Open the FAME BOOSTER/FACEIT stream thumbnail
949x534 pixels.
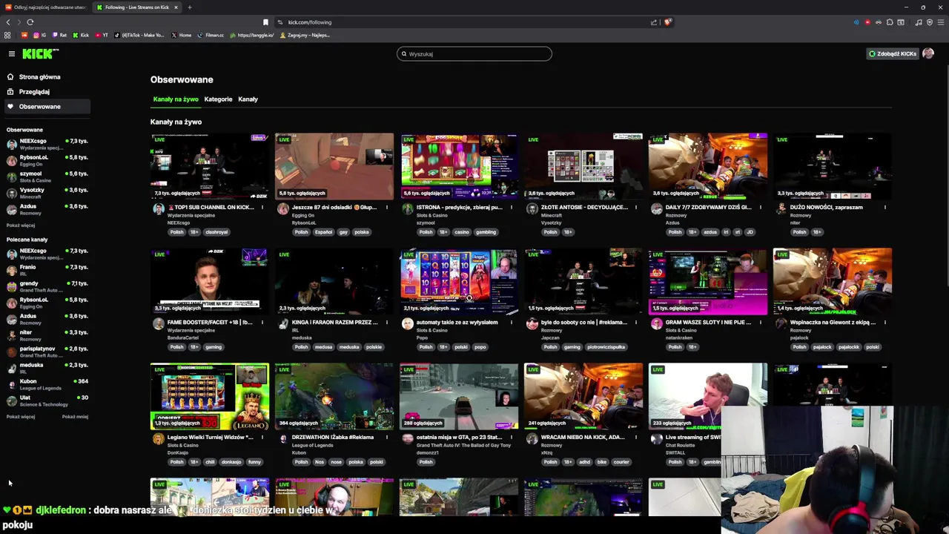point(210,281)
